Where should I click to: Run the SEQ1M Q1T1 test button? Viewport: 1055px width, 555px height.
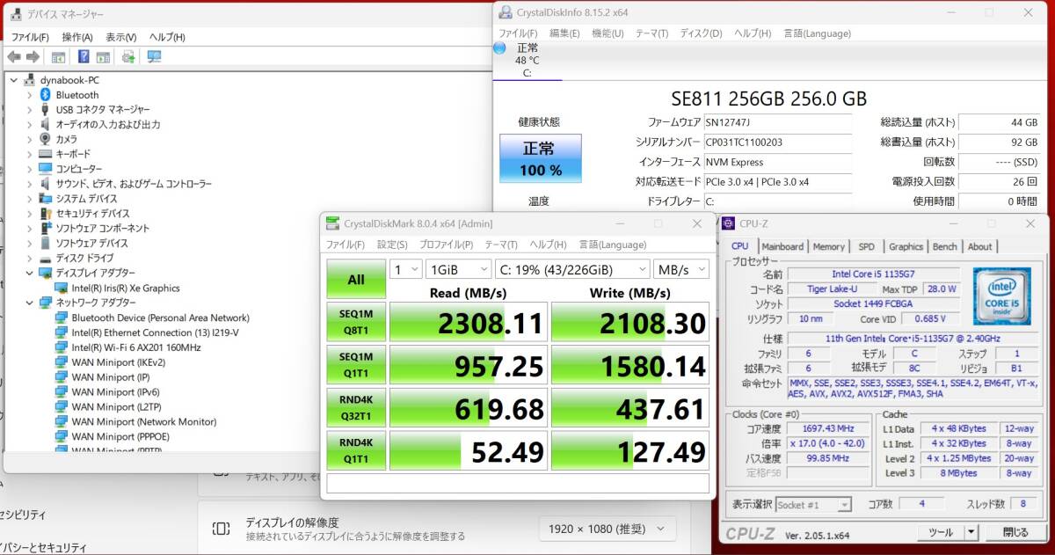(356, 365)
